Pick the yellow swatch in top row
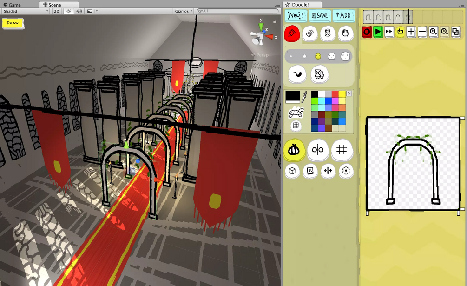This screenshot has height=286, width=467. point(342,94)
